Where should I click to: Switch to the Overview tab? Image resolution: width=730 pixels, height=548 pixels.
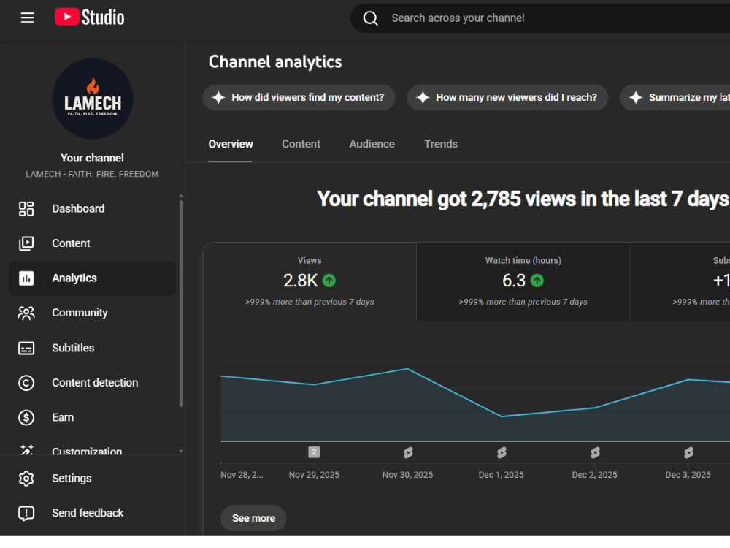point(231,145)
